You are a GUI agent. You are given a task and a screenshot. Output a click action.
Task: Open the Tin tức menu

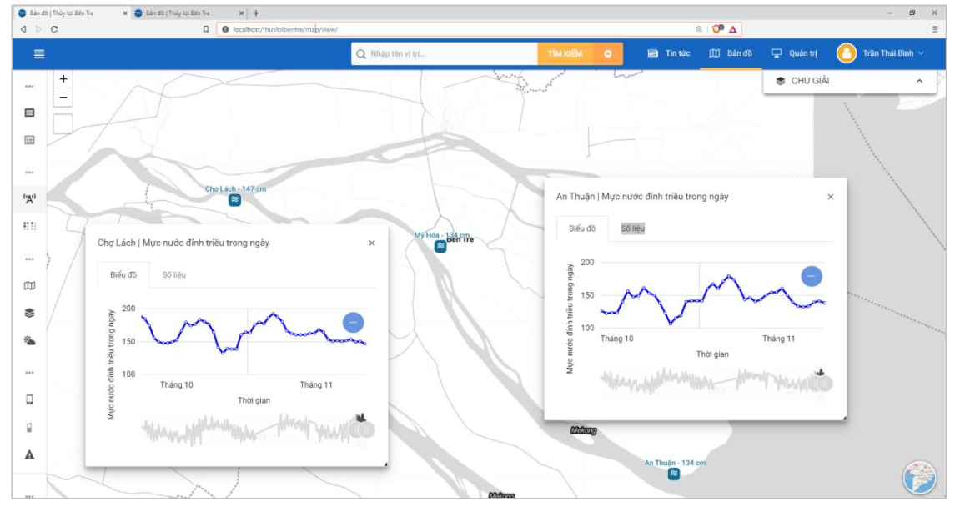669,53
